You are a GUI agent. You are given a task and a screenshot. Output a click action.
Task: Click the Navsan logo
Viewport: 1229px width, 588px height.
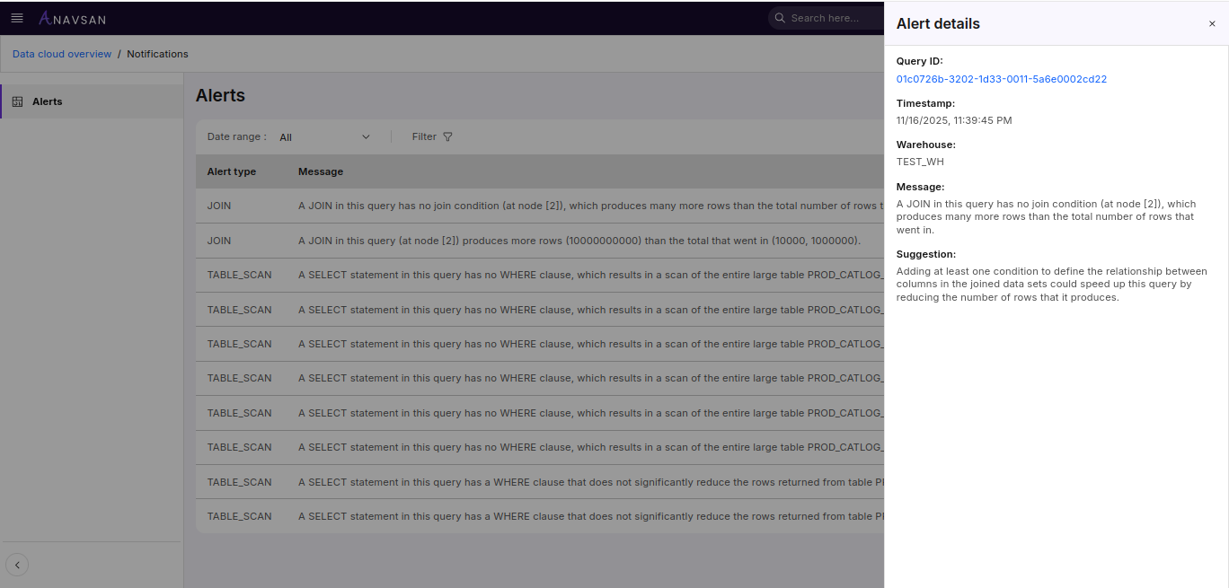(72, 18)
